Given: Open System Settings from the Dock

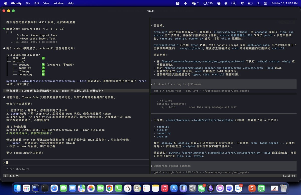Looking at the screenshot, I should point(192,188).
